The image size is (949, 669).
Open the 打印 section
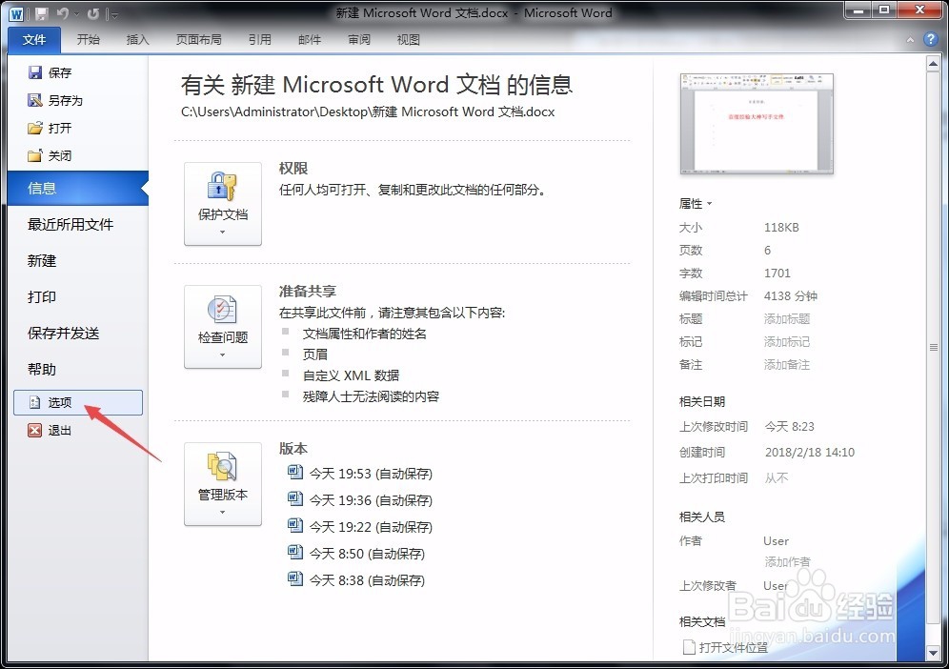pos(42,297)
